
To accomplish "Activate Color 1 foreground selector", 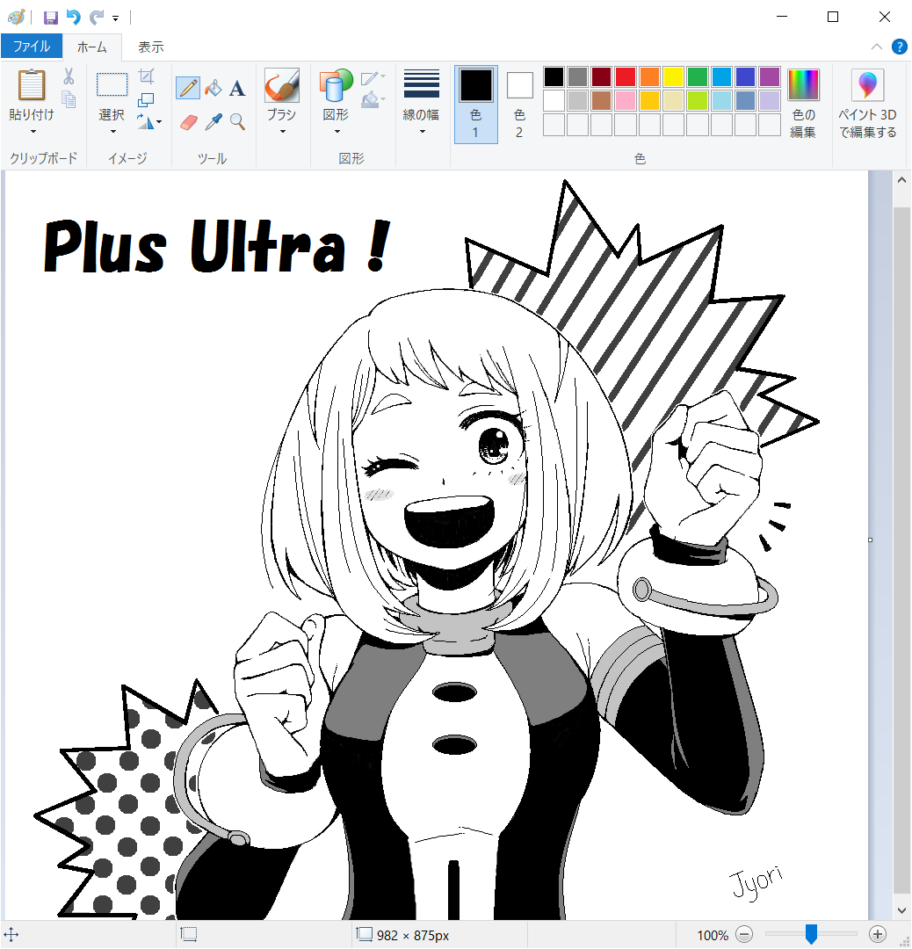I will 476,104.
